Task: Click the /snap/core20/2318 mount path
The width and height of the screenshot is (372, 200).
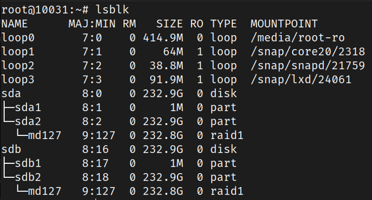Action: tap(308, 52)
